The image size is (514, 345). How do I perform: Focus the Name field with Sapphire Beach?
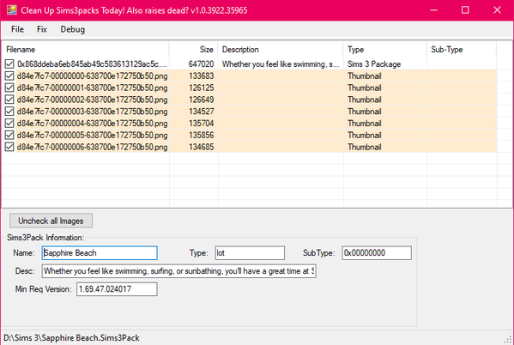click(100, 253)
